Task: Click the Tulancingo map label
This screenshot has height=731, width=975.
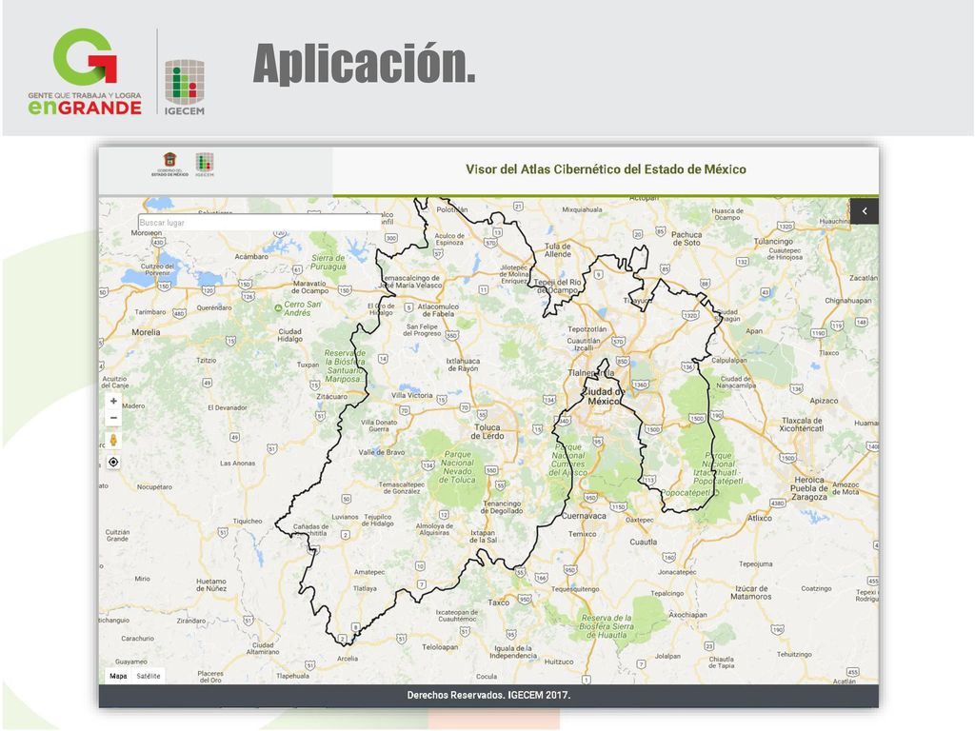Action: [x=773, y=241]
